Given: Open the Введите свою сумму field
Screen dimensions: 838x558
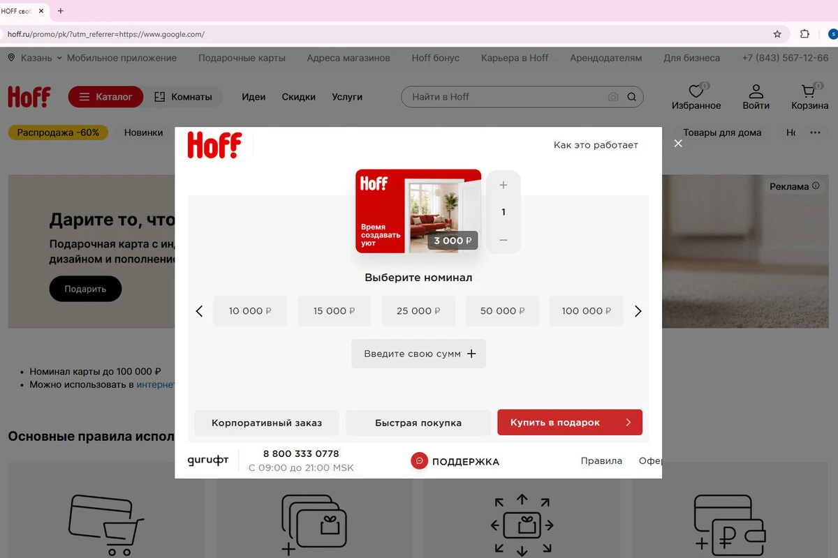Looking at the screenshot, I should click(x=418, y=354).
